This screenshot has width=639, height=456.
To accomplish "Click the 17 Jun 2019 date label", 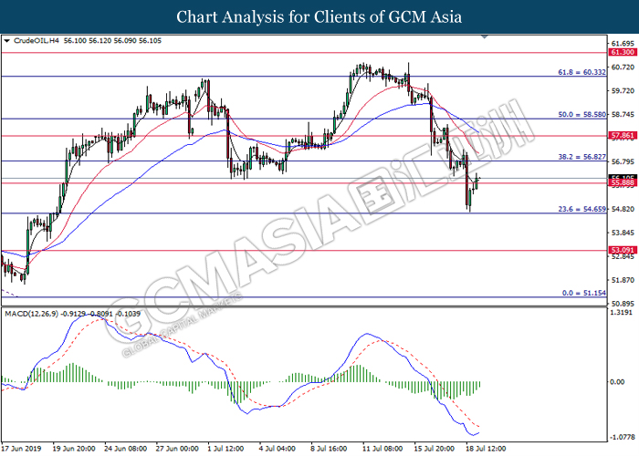I will click(x=23, y=449).
